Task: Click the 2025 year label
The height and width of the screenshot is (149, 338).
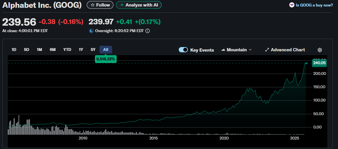Action: click(x=295, y=138)
